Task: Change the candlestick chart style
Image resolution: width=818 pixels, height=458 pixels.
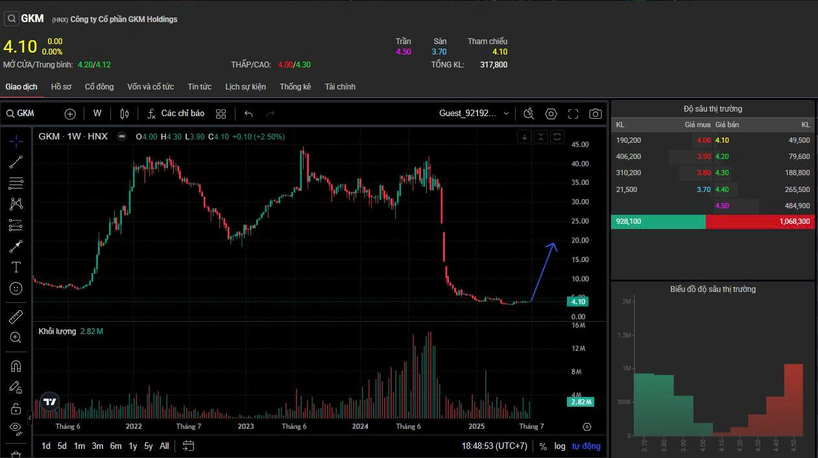Action: pos(125,114)
